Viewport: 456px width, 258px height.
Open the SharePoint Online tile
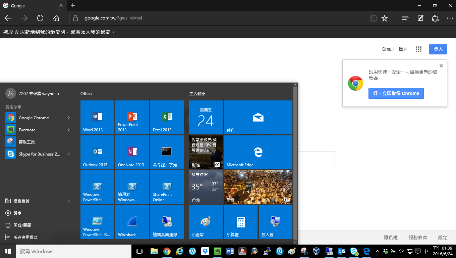coord(167,187)
